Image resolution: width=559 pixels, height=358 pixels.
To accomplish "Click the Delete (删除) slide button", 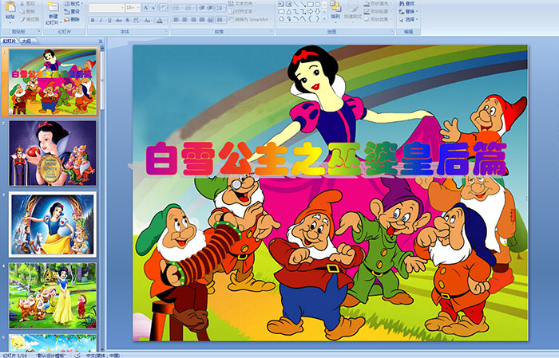I will tap(72, 19).
